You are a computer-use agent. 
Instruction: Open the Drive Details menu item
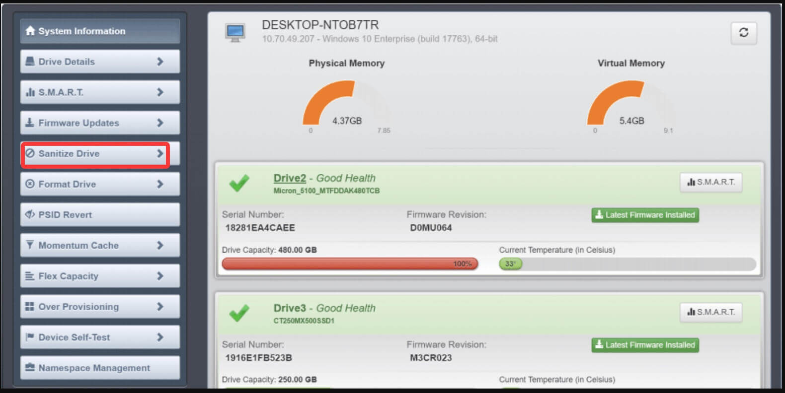100,62
